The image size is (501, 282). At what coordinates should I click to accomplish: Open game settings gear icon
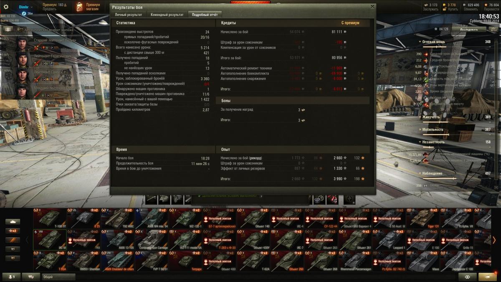(6, 7)
